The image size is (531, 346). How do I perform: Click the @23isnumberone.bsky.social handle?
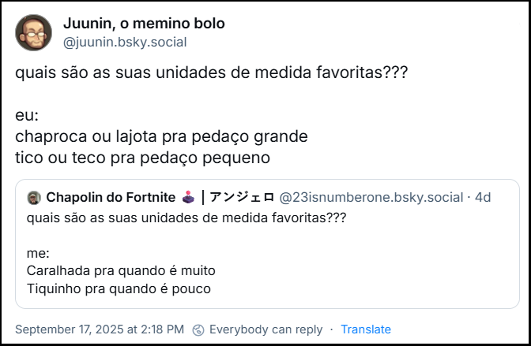371,197
